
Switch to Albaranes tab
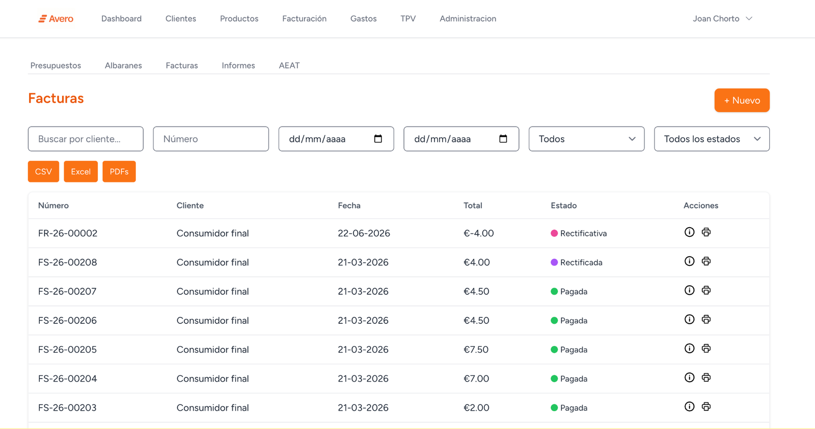point(123,66)
